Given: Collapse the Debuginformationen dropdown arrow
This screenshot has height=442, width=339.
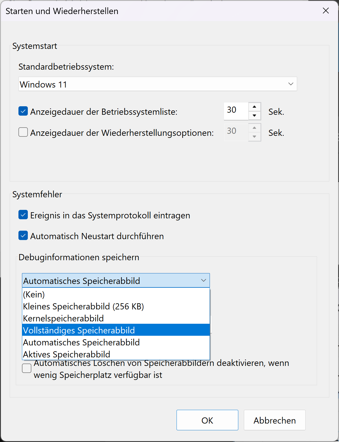Looking at the screenshot, I should (203, 280).
